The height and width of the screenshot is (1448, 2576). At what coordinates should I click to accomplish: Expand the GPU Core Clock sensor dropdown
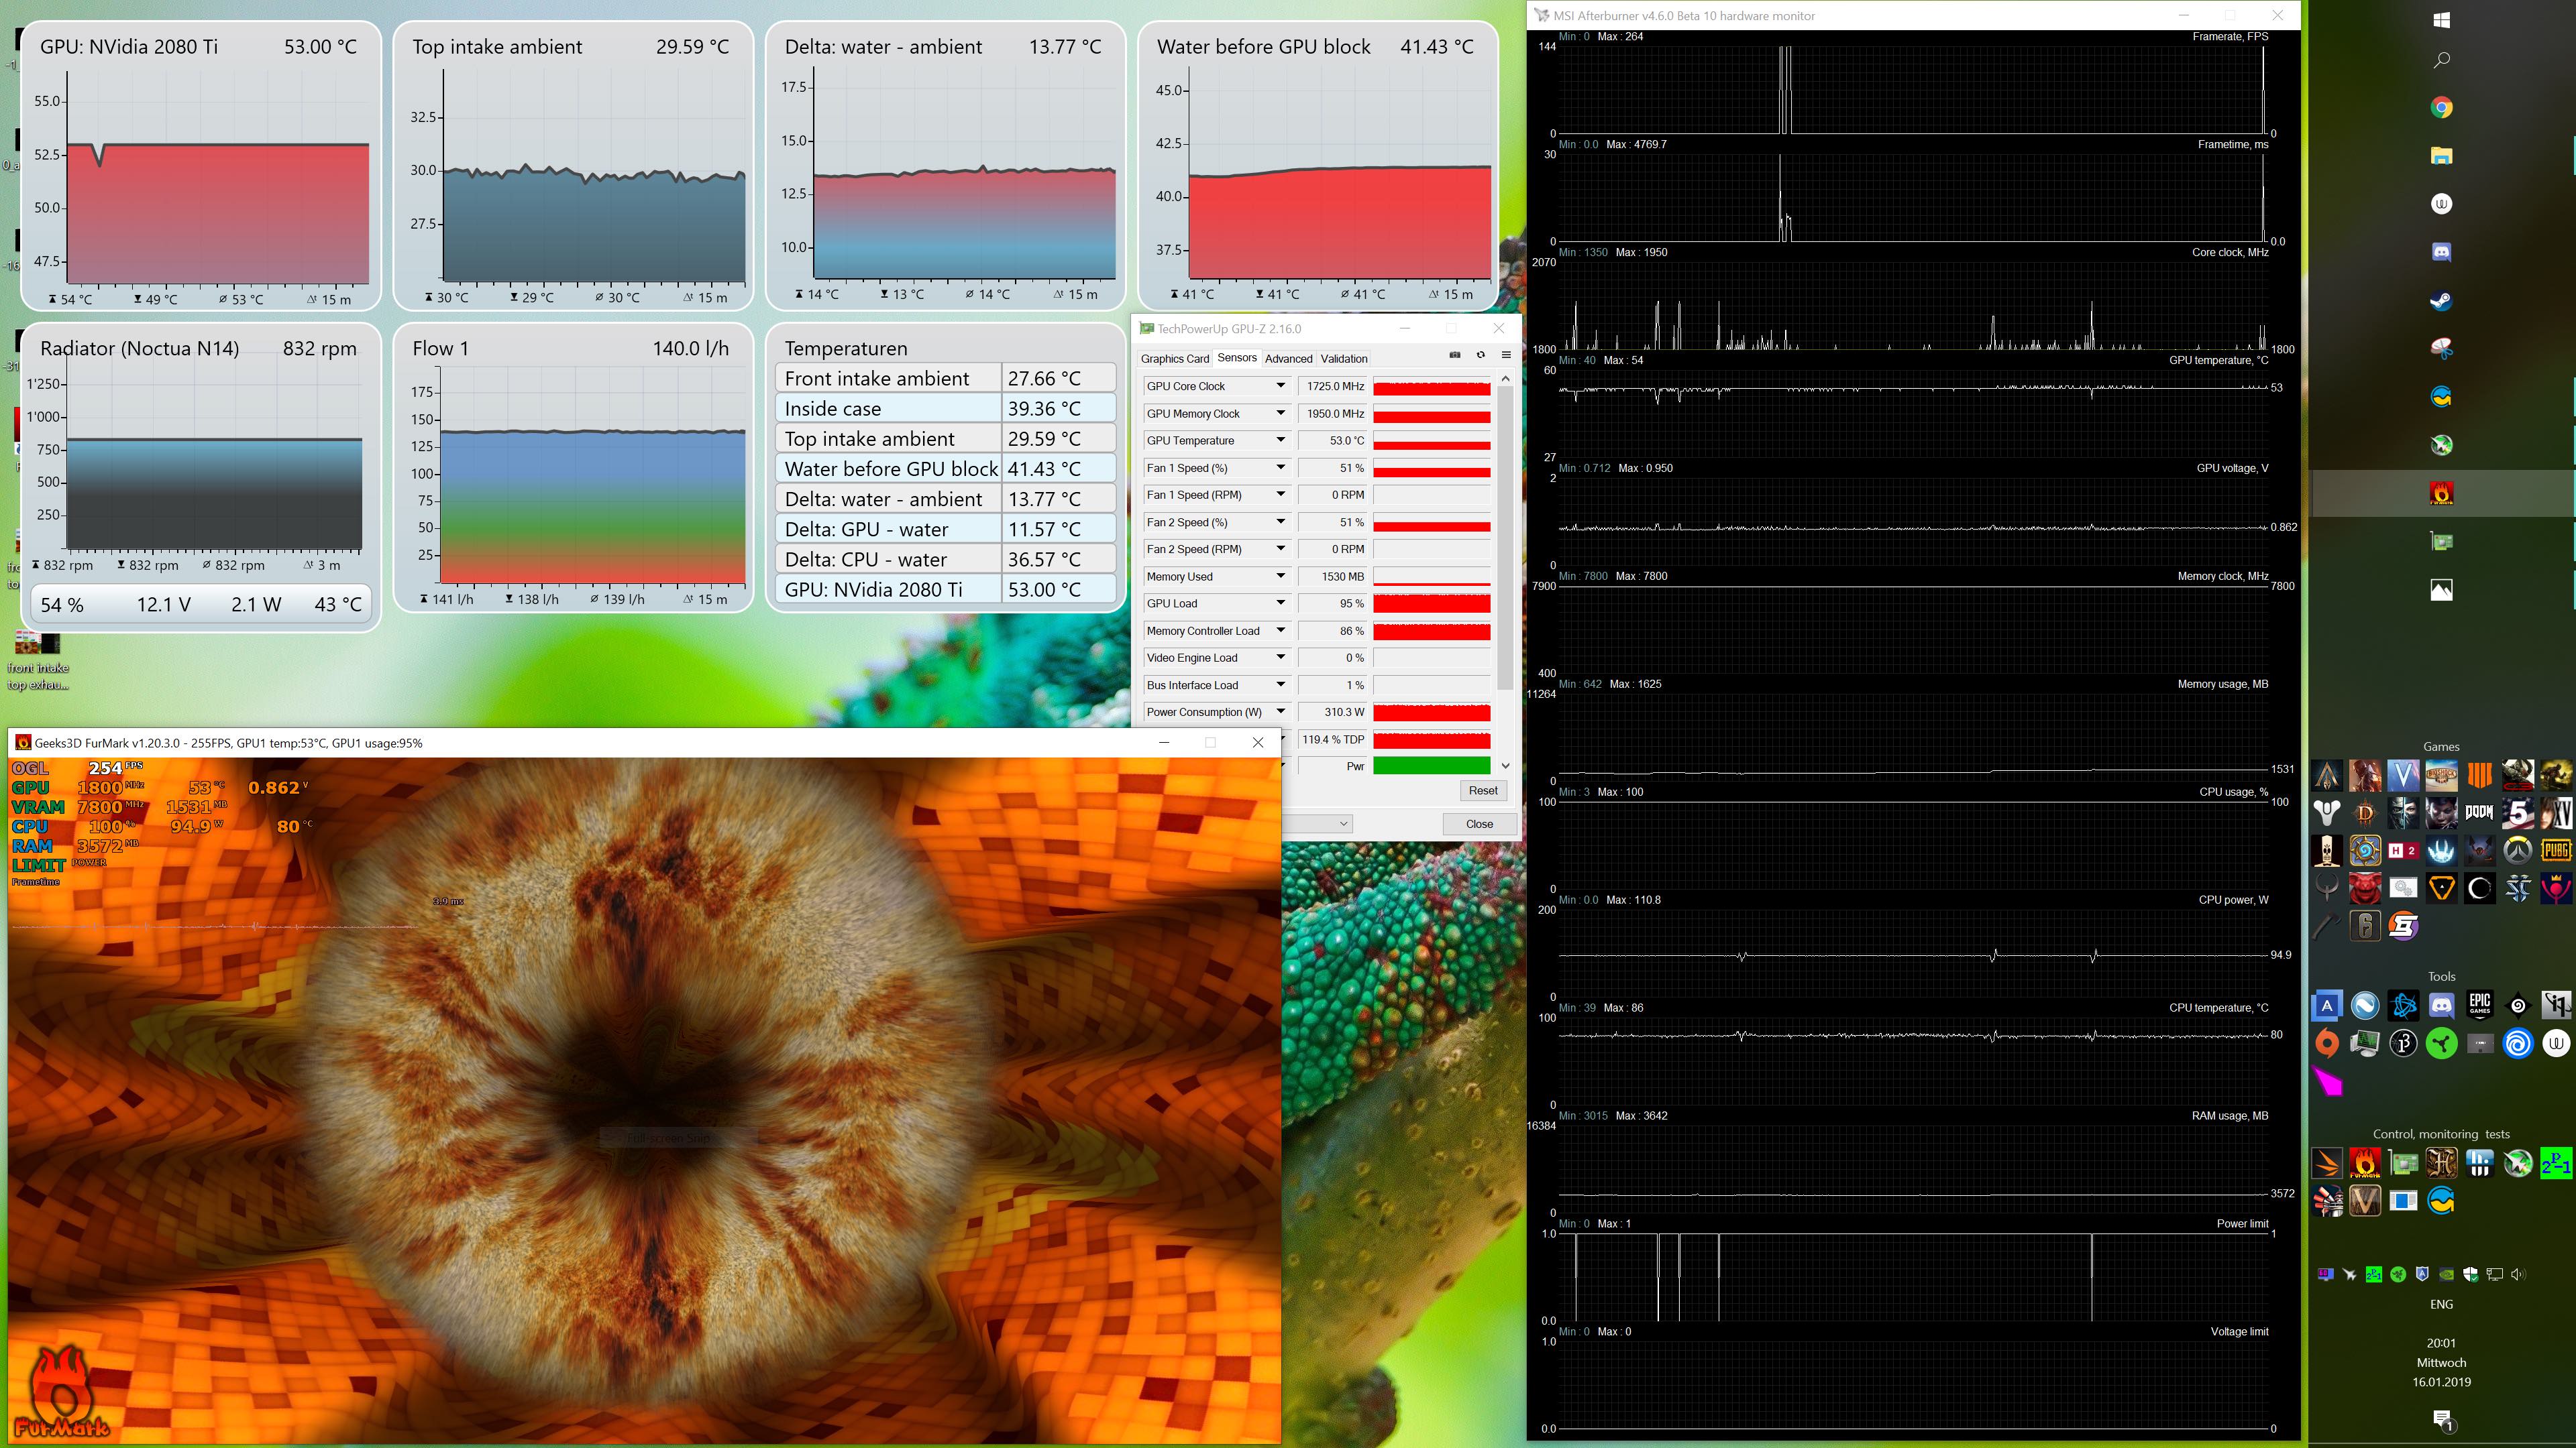1280,385
